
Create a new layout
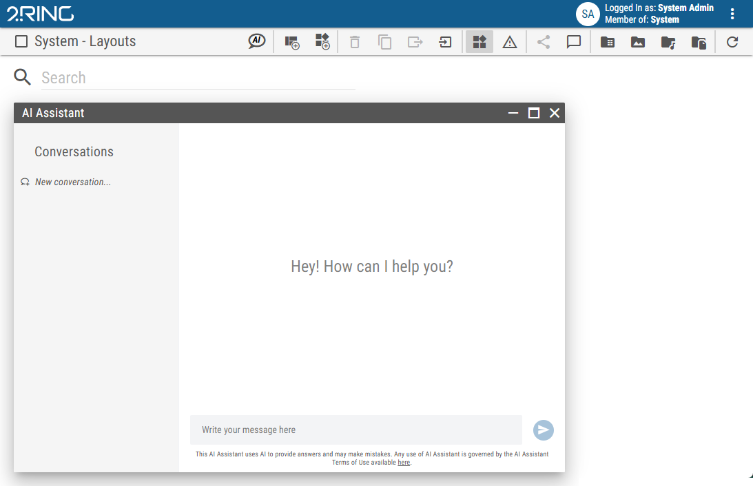pyautogui.click(x=292, y=42)
